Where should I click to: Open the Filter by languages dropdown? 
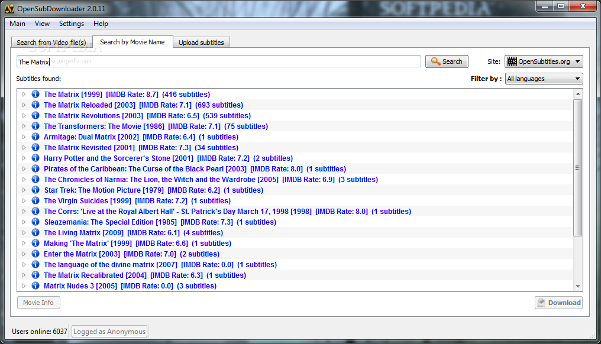point(544,79)
